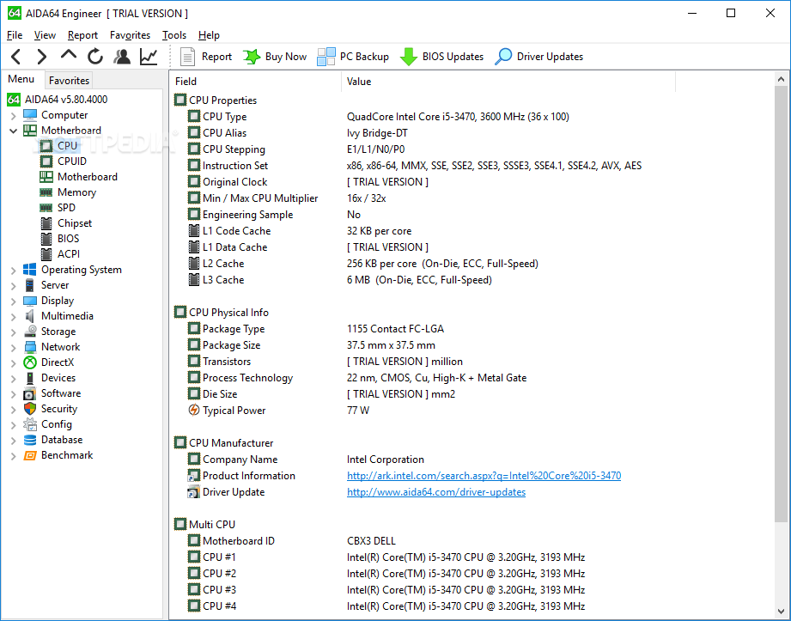Expand the Server tree node
Image resolution: width=791 pixels, height=621 pixels.
(14, 286)
